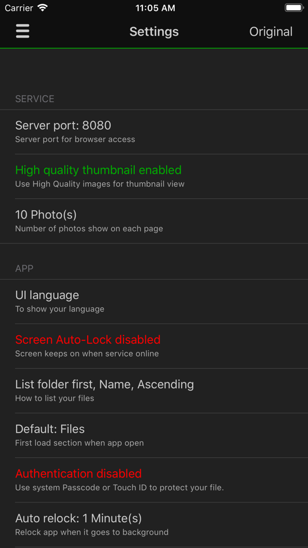Tap the Carrier label in status bar
The width and height of the screenshot is (308, 548).
[19, 8]
